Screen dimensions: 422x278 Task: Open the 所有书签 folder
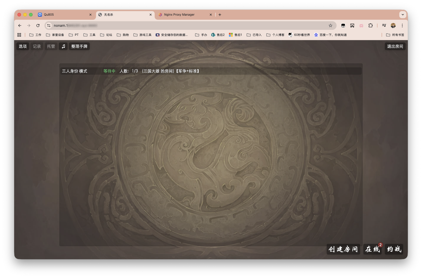(x=395, y=35)
